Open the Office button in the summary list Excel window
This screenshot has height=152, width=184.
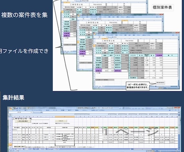[x=11, y=109]
